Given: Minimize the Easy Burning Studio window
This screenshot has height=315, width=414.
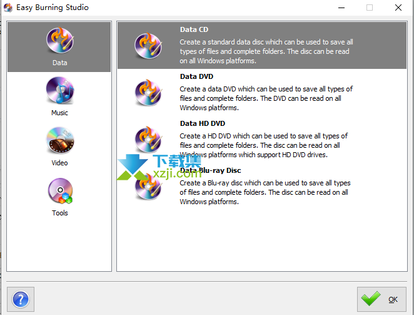Looking at the screenshot, I should 341,8.
